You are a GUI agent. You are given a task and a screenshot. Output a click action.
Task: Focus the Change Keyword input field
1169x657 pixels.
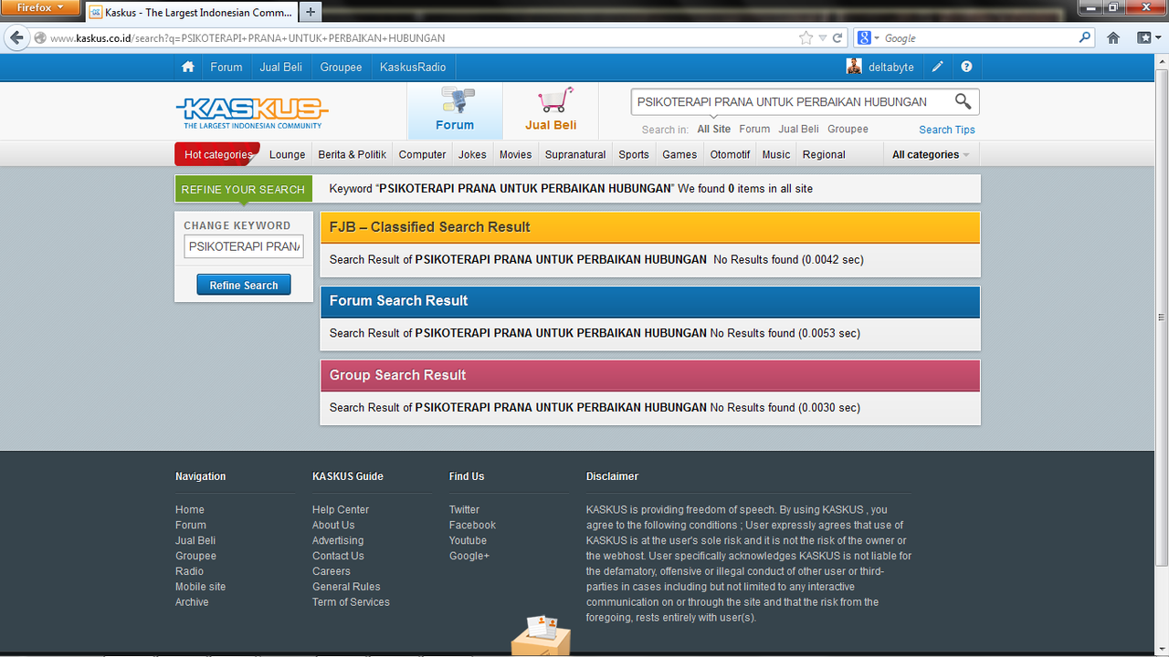coord(244,246)
